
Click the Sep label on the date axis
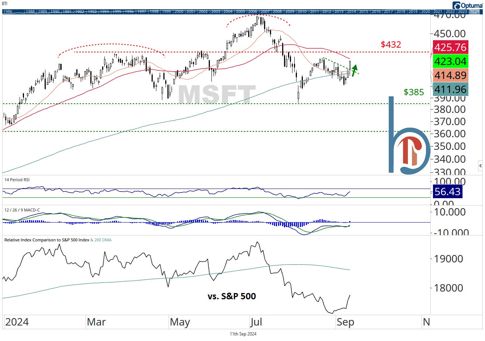345,322
